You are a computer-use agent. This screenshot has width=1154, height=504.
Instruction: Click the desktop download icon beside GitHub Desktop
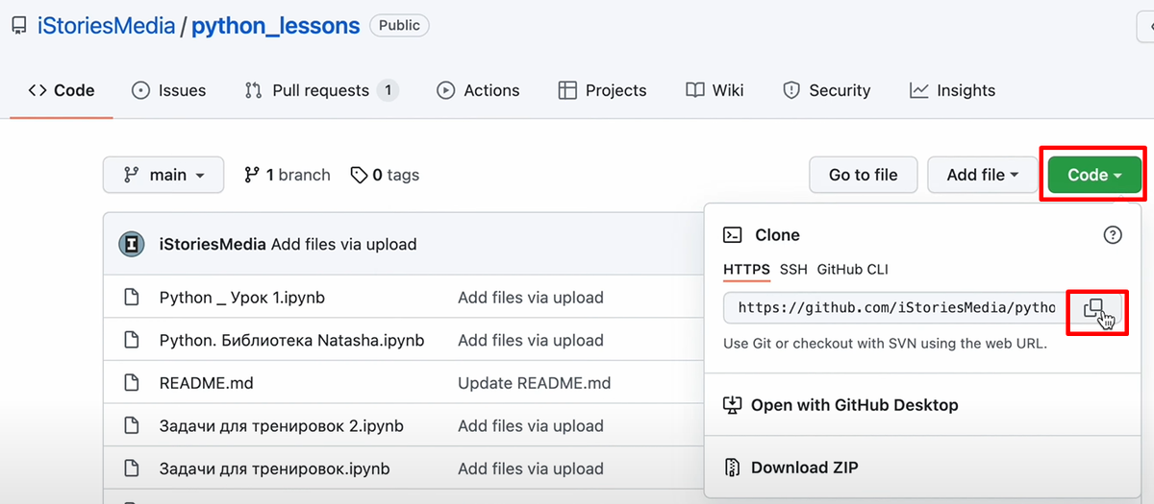tap(733, 405)
